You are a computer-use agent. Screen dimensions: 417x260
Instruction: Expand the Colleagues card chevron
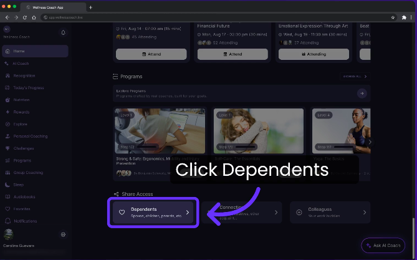365,213
